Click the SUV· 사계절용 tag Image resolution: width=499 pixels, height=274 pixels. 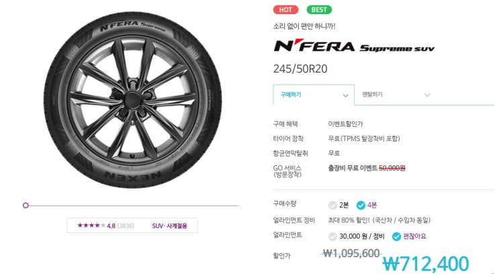[x=171, y=226]
